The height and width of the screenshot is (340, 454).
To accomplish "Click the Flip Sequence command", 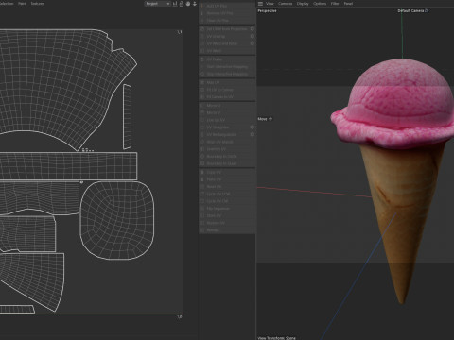I will (227, 209).
